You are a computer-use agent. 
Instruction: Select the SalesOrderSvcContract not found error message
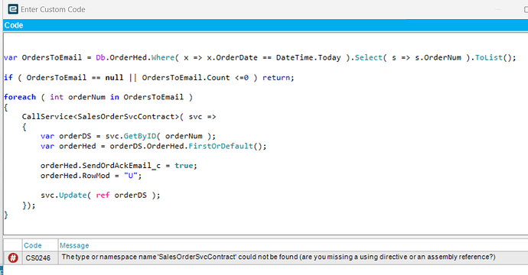[279, 257]
